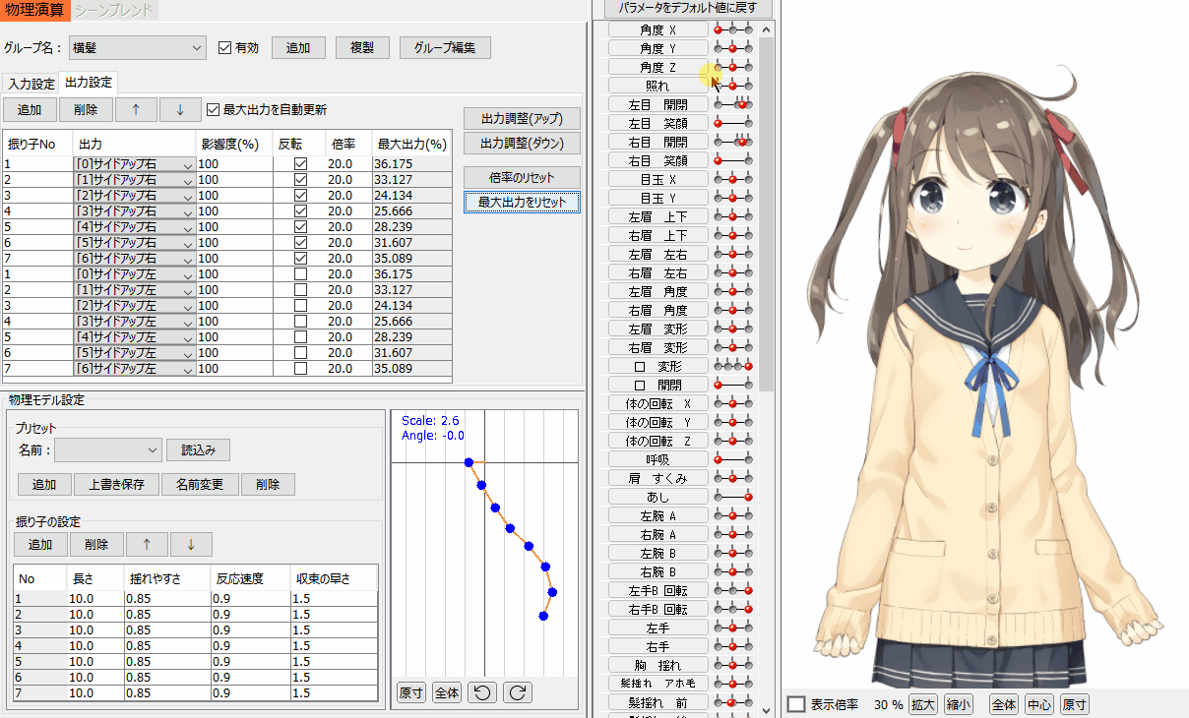Open output dropdown [6]サイドアップ左
The width and height of the screenshot is (1189, 718).
click(x=135, y=368)
